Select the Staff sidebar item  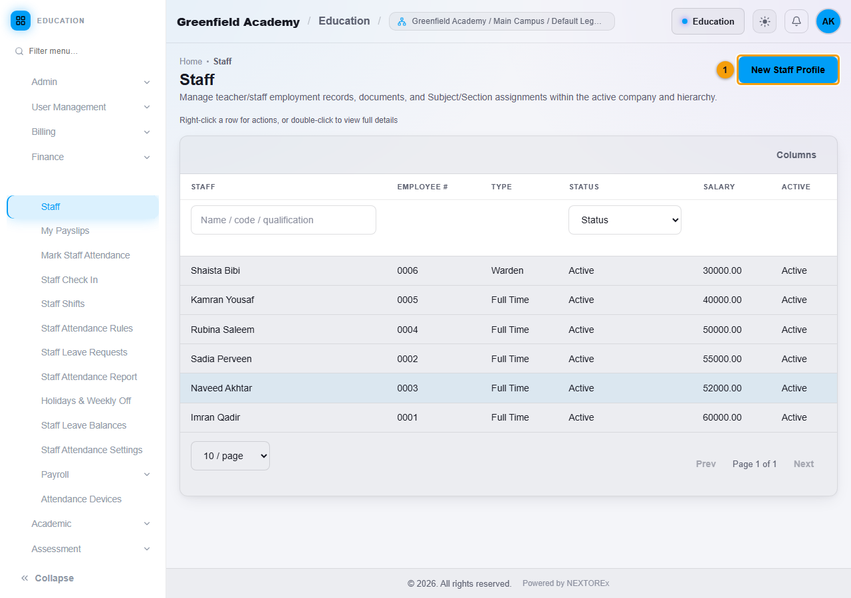[x=82, y=207]
